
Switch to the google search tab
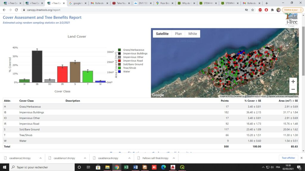coord(78,3)
